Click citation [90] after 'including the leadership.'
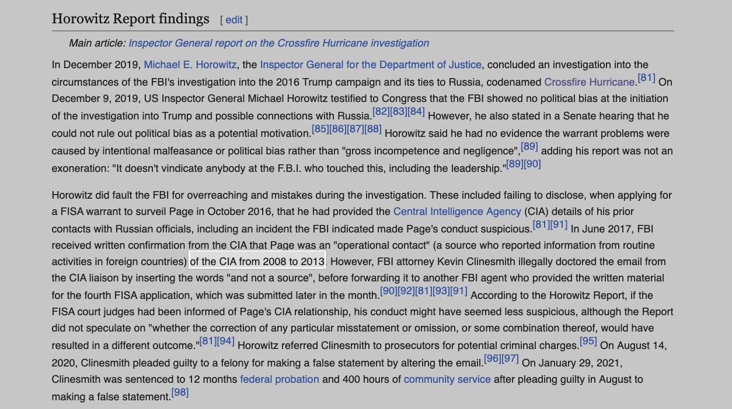Viewport: 732px width, 409px height. [x=532, y=164]
